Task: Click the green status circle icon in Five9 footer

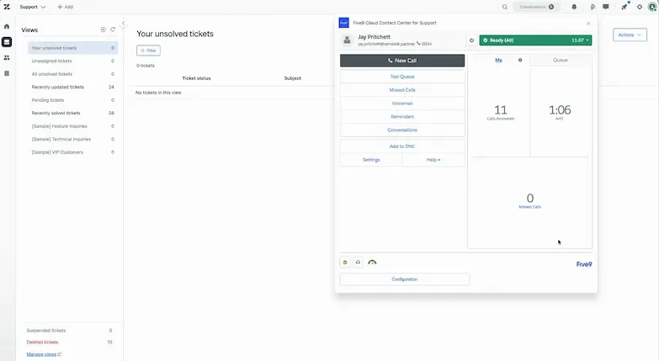Action: pyautogui.click(x=345, y=263)
